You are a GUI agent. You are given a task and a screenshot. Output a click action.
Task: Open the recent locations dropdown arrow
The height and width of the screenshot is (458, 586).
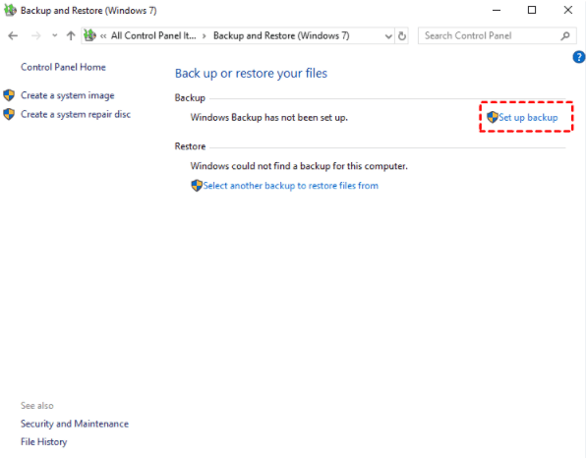[54, 35]
